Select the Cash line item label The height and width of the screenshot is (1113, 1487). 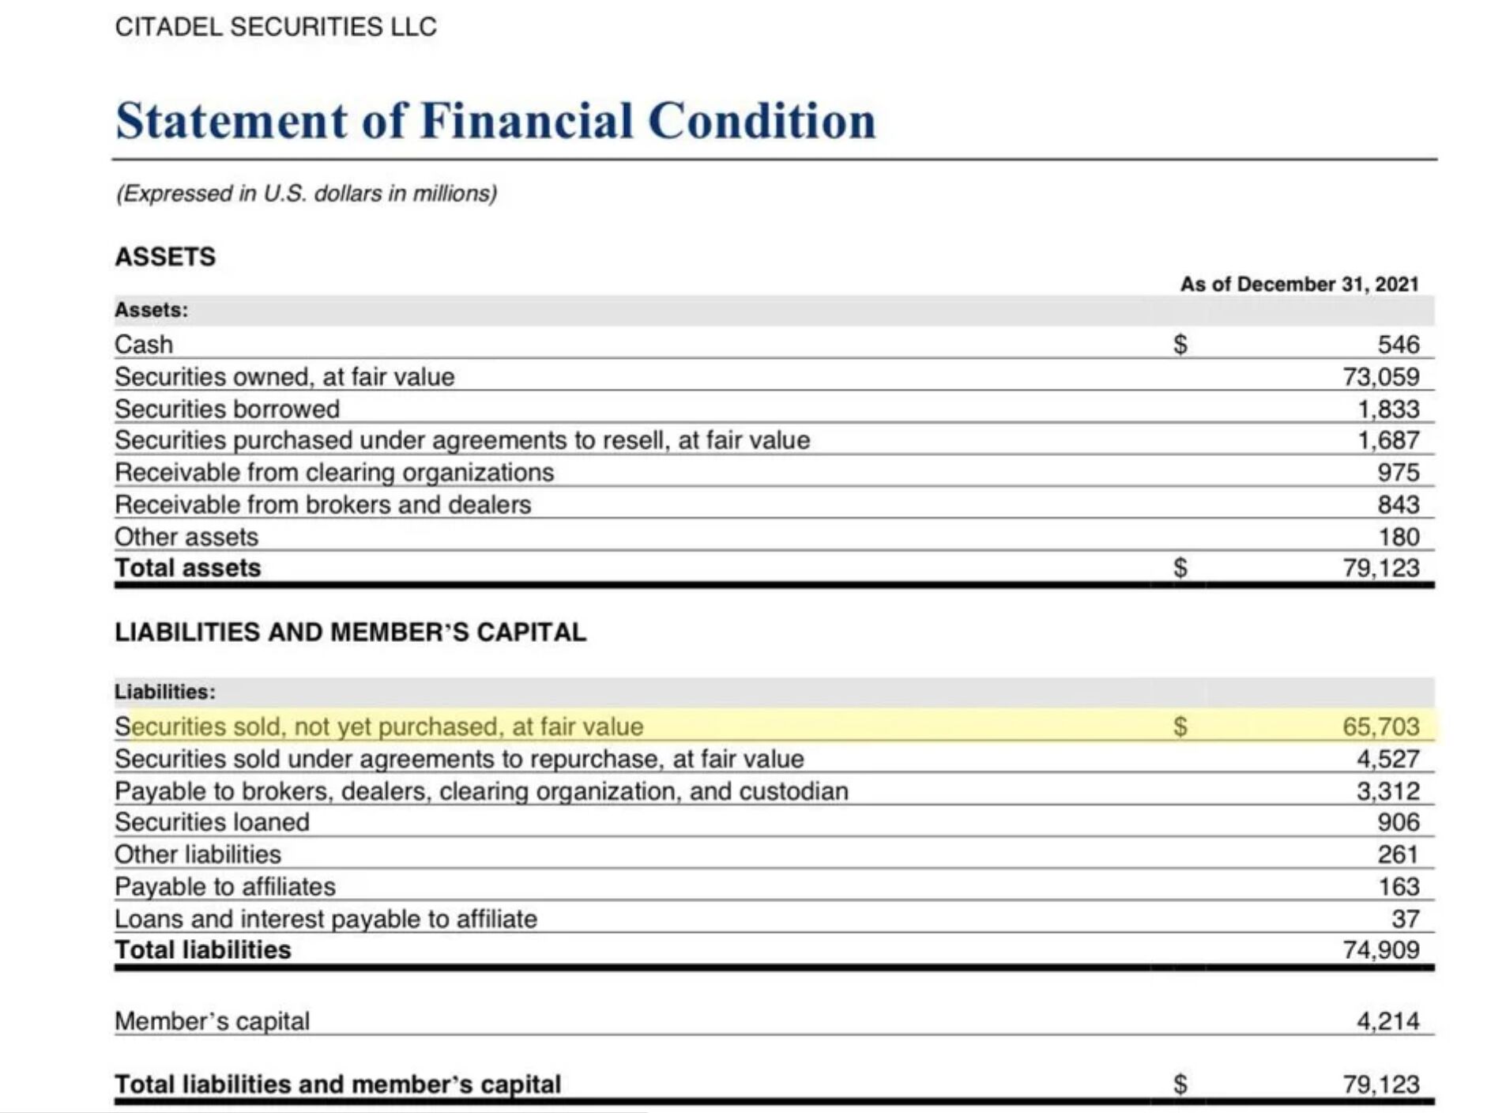pyautogui.click(x=144, y=345)
